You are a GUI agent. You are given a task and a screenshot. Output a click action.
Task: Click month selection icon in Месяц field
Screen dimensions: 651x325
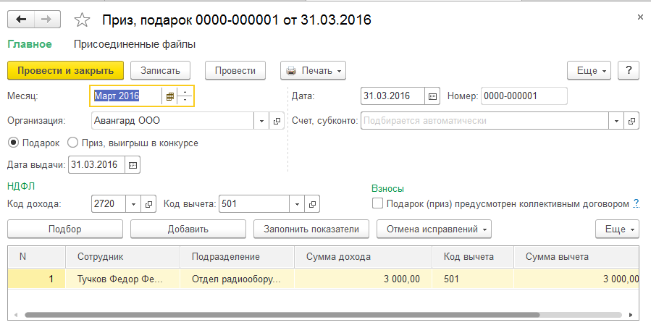coord(170,96)
